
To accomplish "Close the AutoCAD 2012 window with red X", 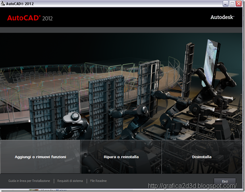I will [239, 4].
